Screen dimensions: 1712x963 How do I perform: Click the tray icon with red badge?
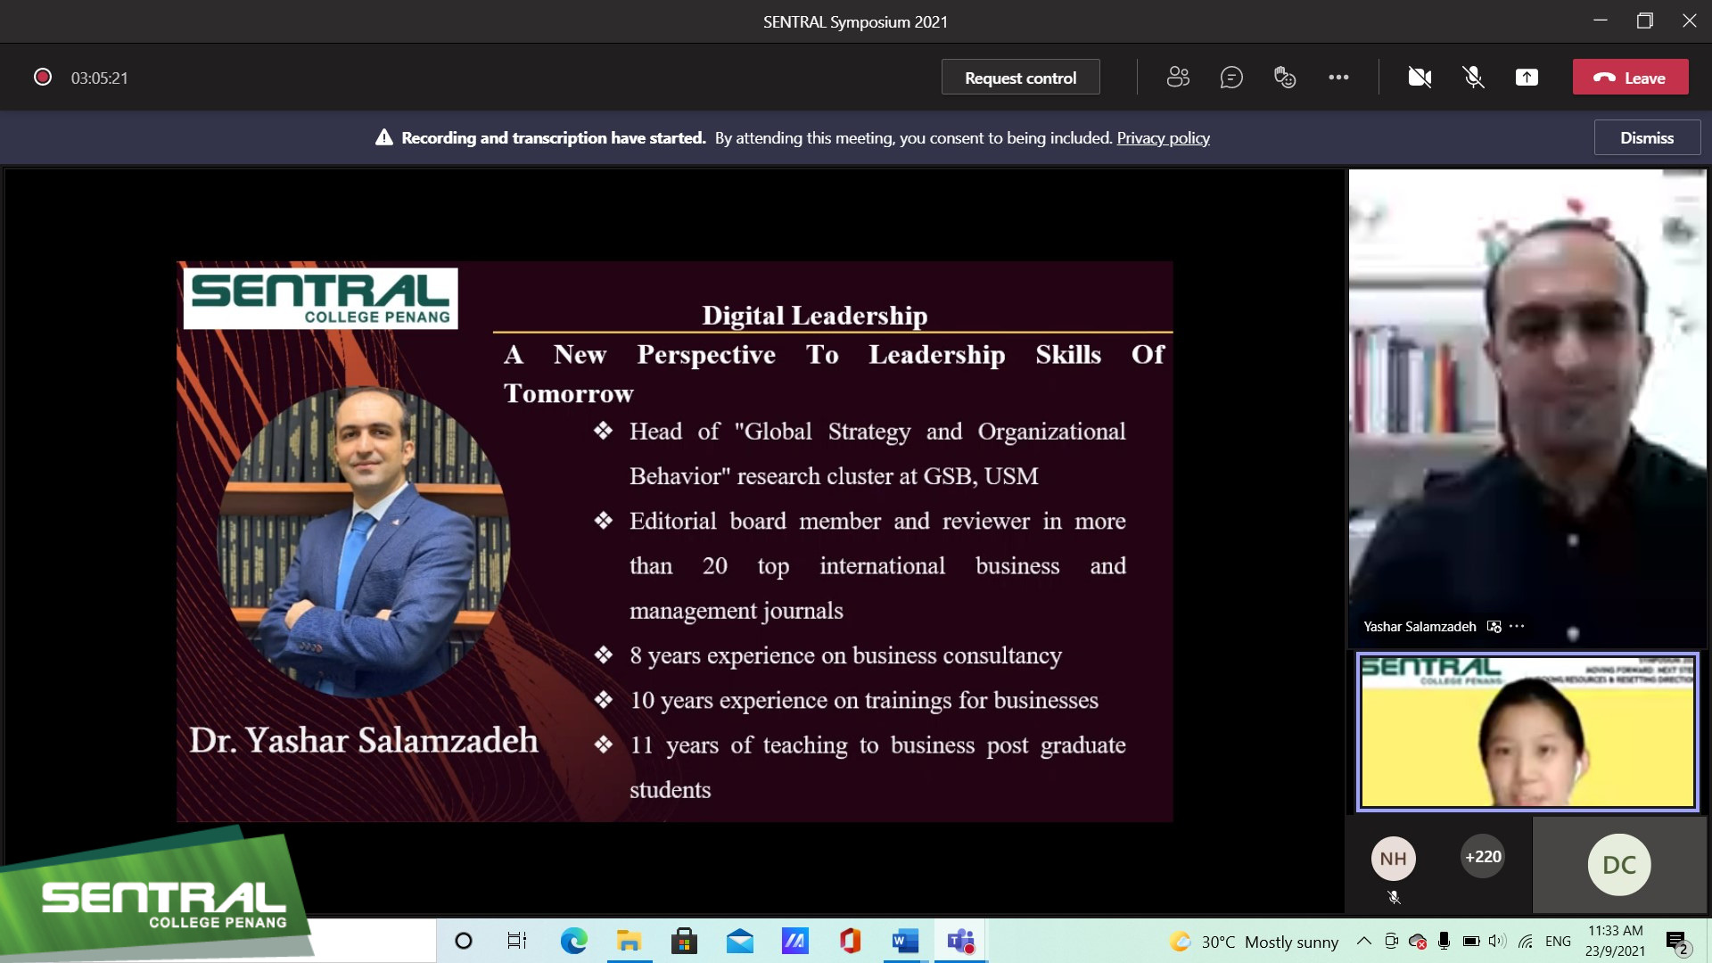[1418, 941]
